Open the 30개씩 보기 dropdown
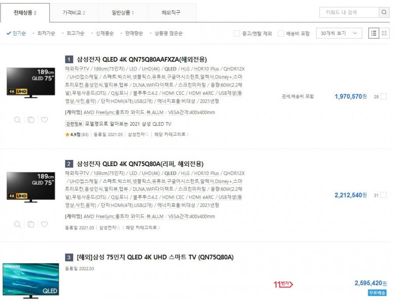395x301 pixels. 339,33
